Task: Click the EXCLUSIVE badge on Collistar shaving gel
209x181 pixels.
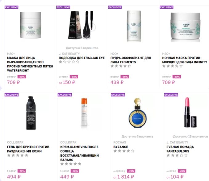Action: [12, 95]
